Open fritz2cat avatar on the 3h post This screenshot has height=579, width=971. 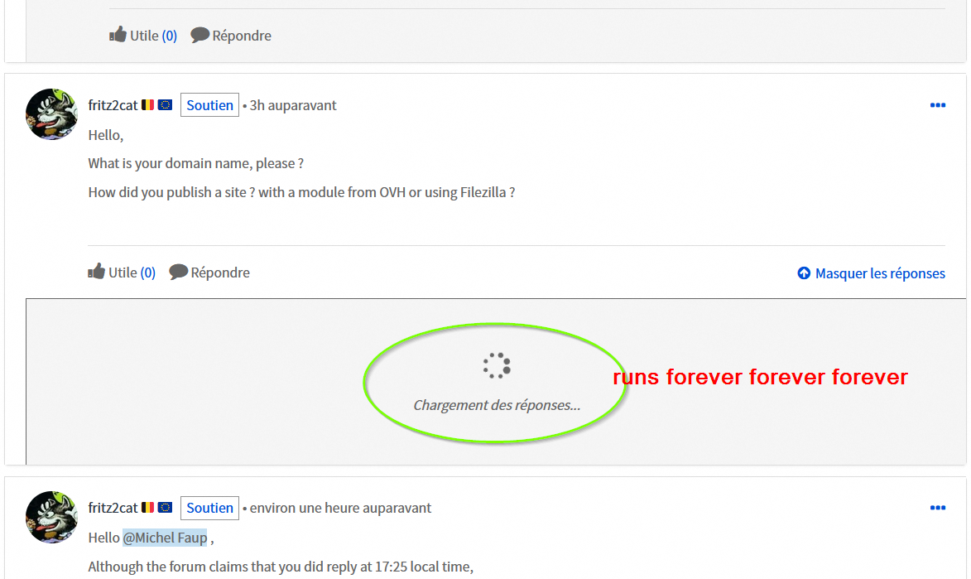point(51,114)
